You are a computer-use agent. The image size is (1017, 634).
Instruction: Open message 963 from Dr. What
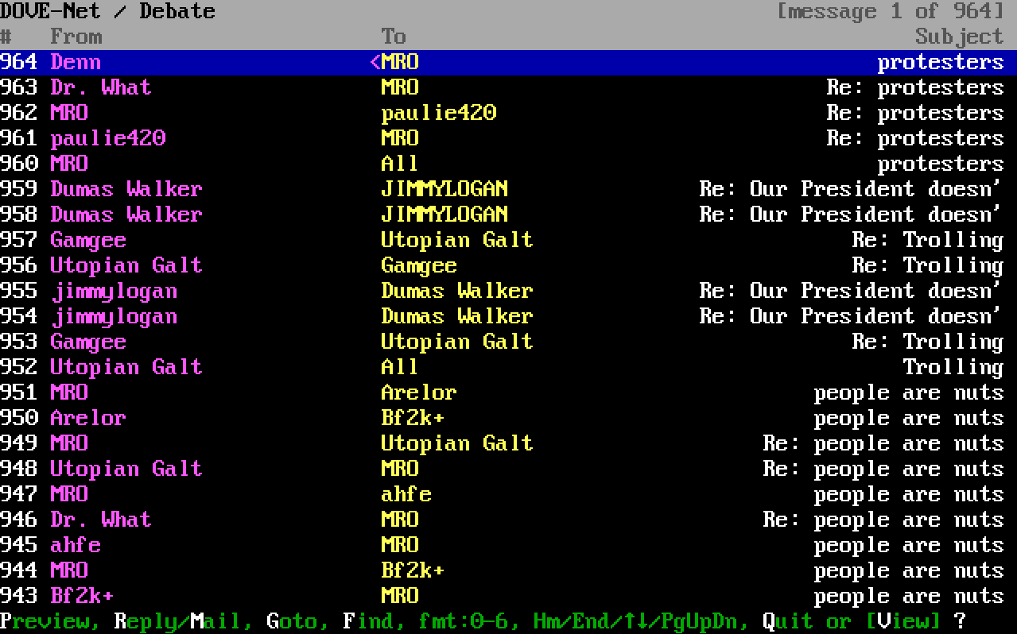100,87
